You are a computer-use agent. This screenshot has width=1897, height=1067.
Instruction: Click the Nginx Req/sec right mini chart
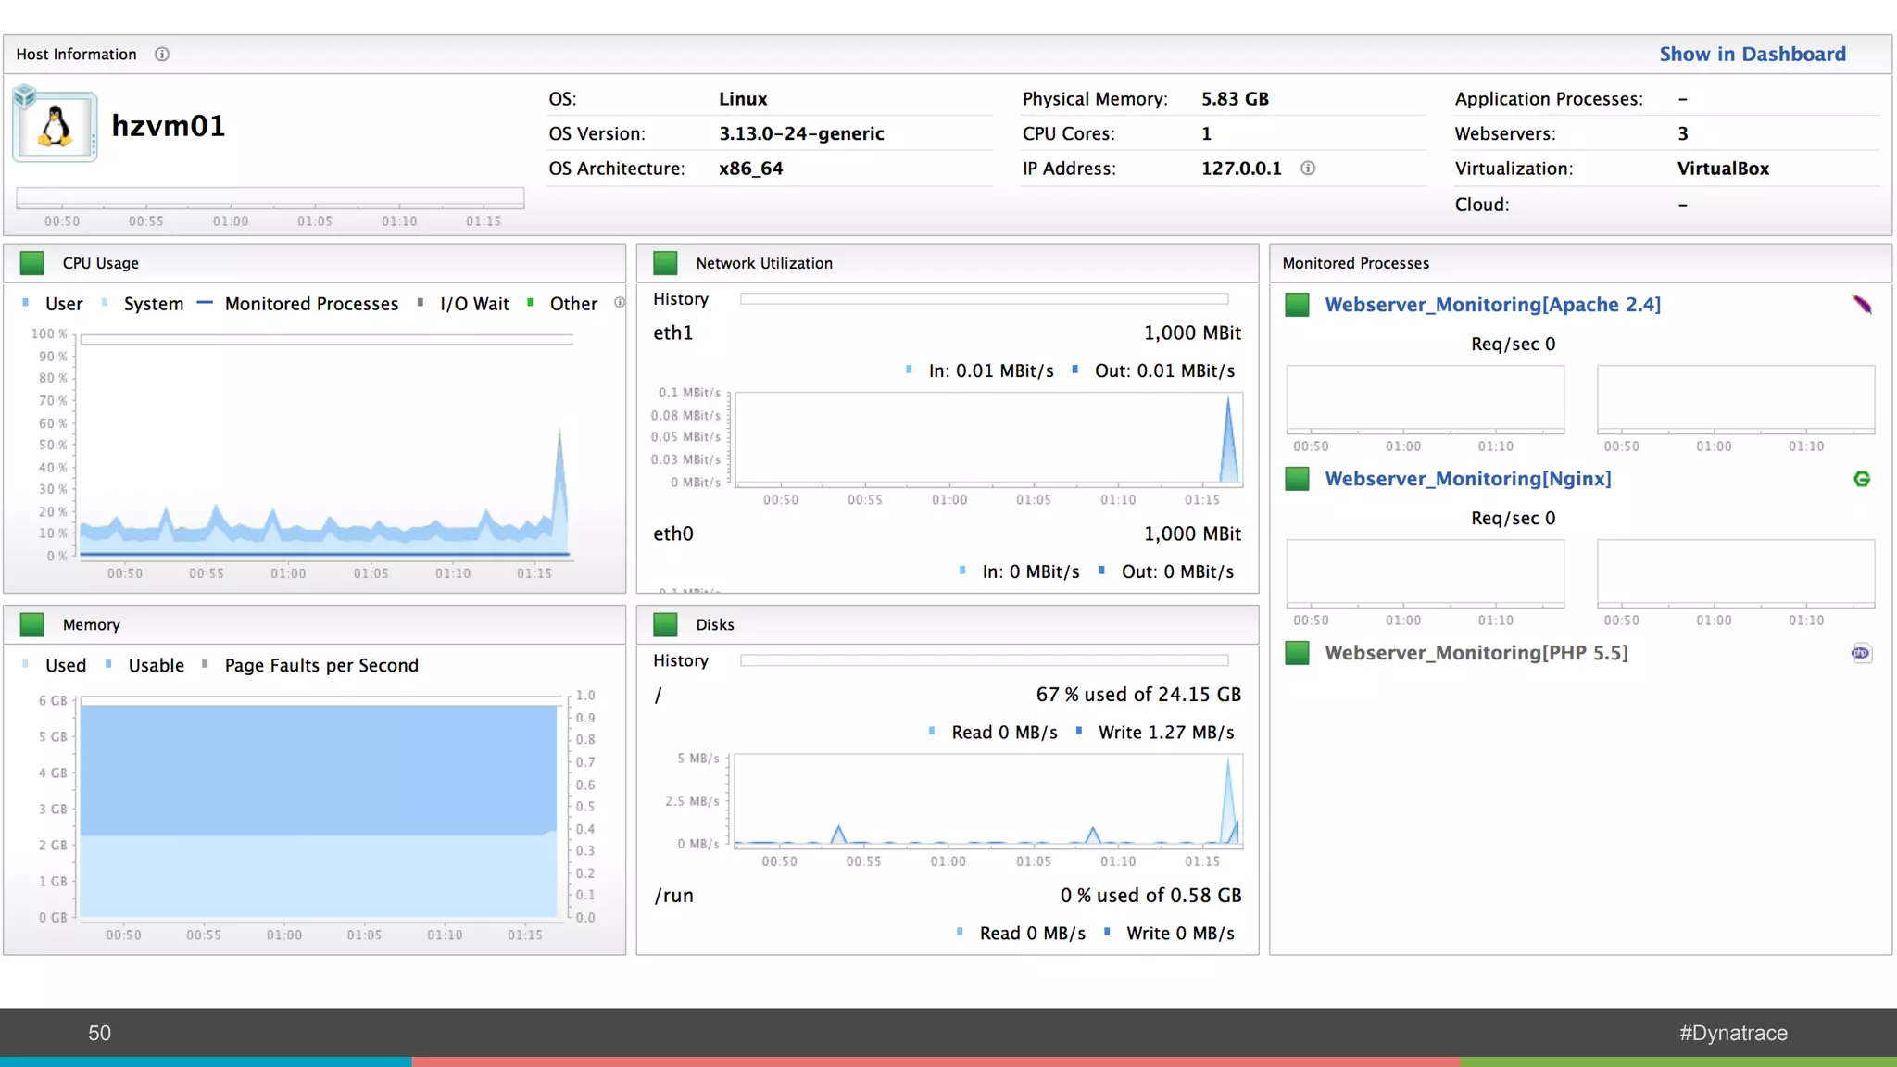[1736, 573]
